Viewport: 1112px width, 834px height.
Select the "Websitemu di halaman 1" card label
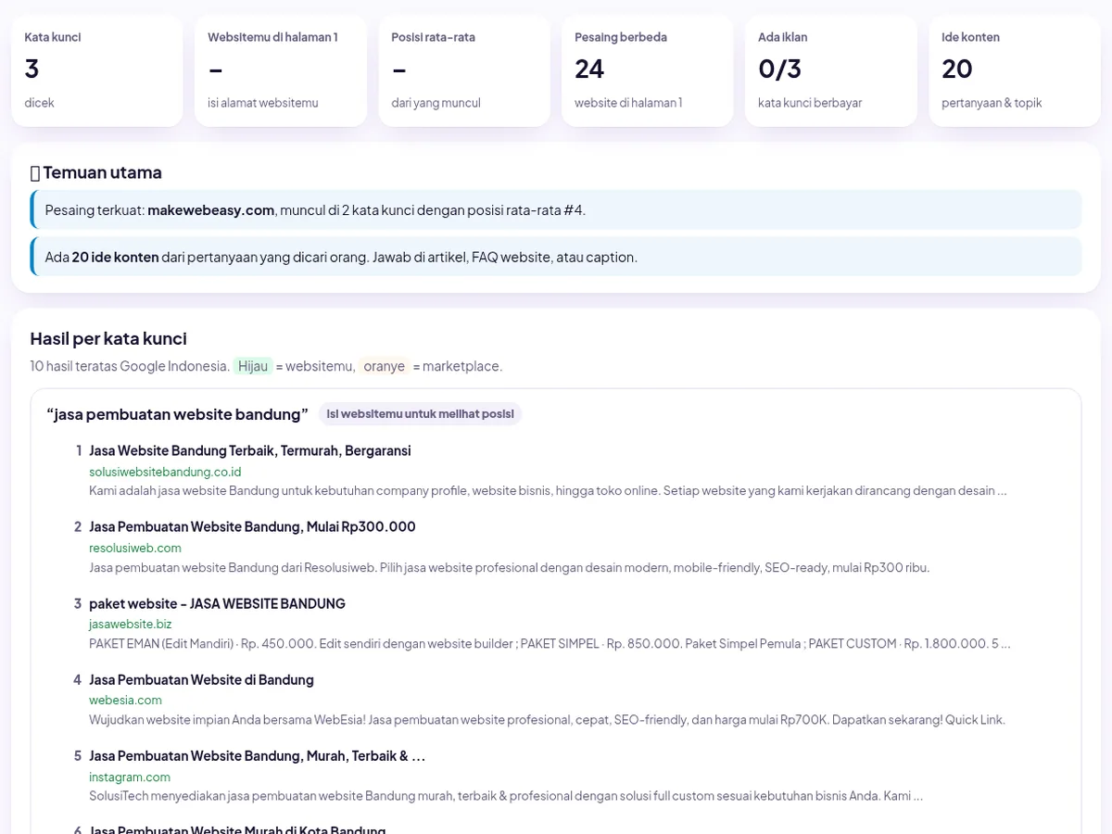[272, 37]
